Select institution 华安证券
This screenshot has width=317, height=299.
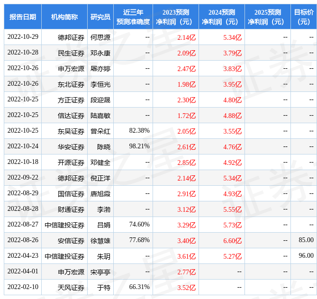(71, 147)
